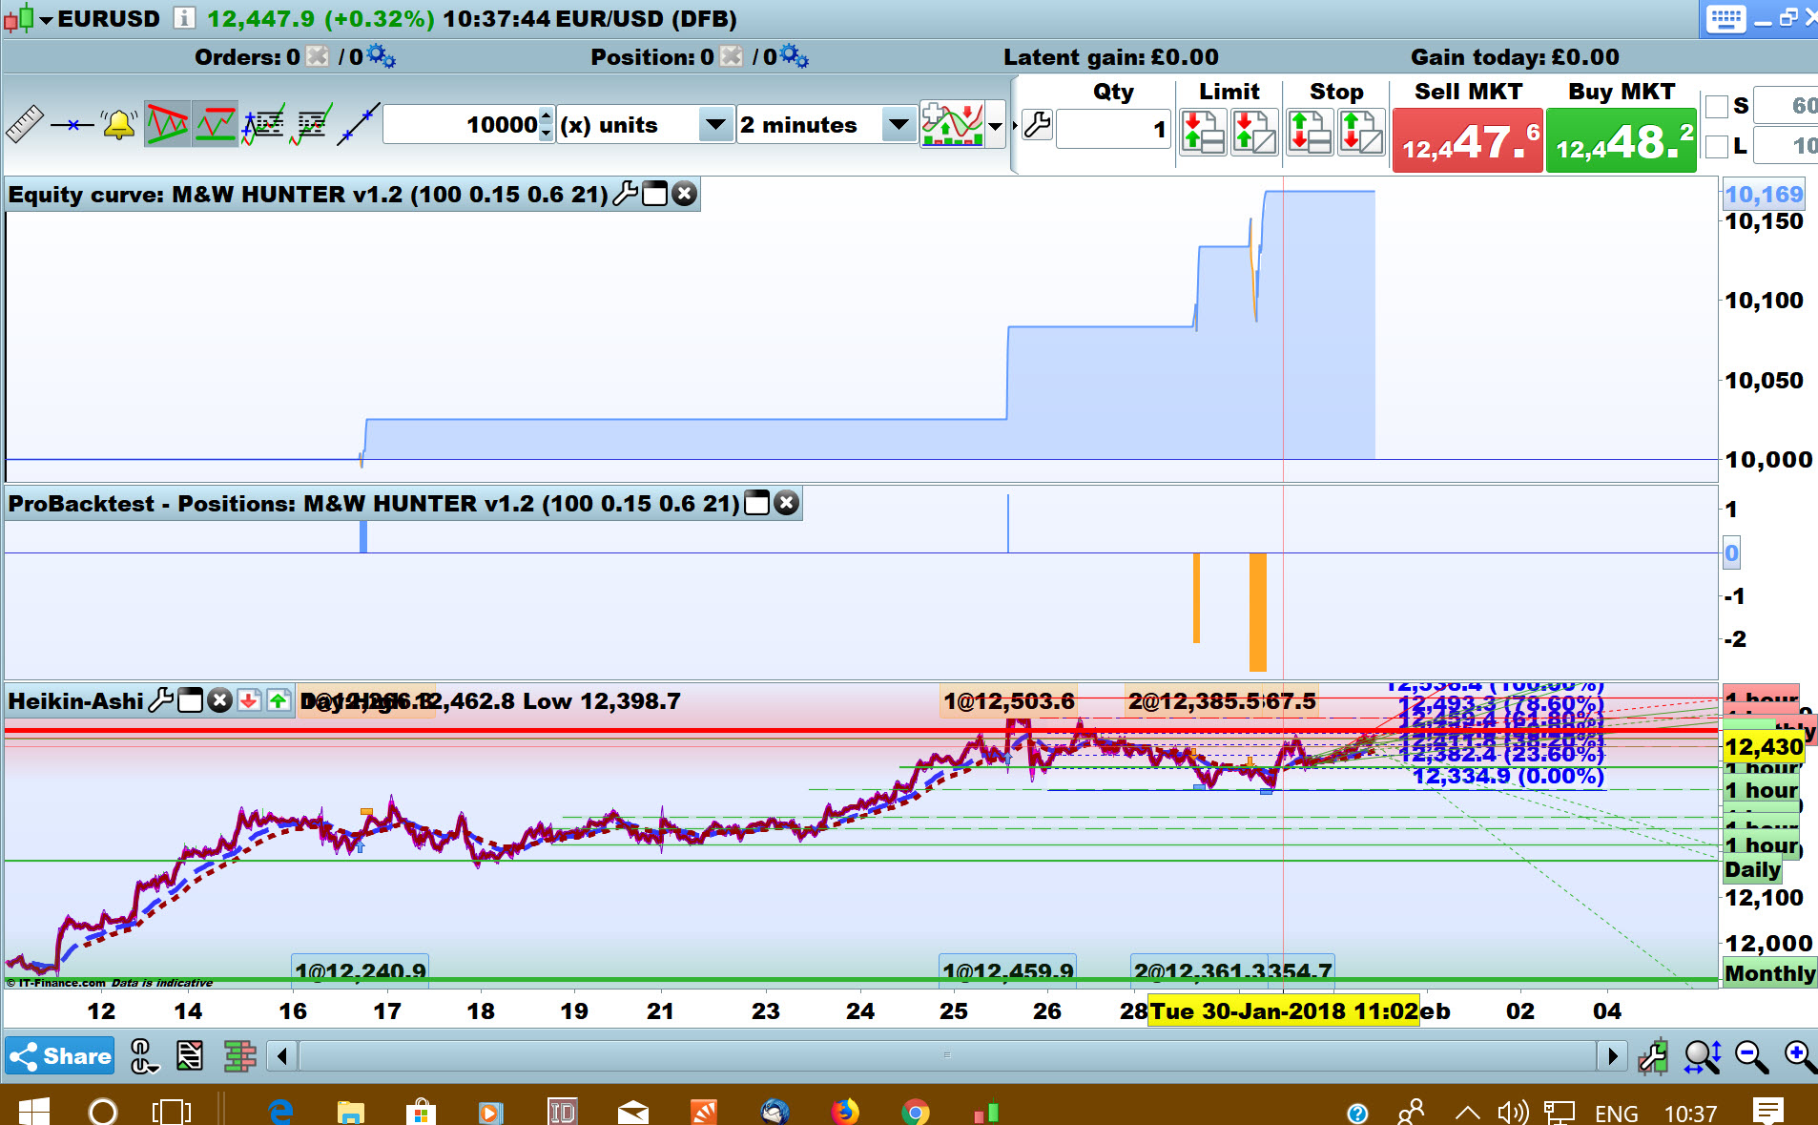Increase the units value with up stepper
1818x1125 pixels.
coord(546,115)
